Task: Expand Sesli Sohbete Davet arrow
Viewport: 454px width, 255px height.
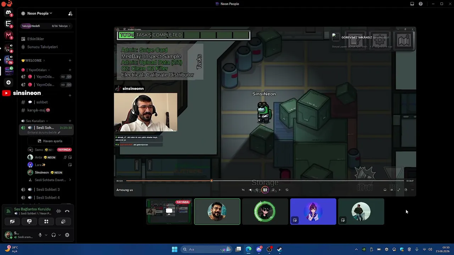Action: [70, 180]
